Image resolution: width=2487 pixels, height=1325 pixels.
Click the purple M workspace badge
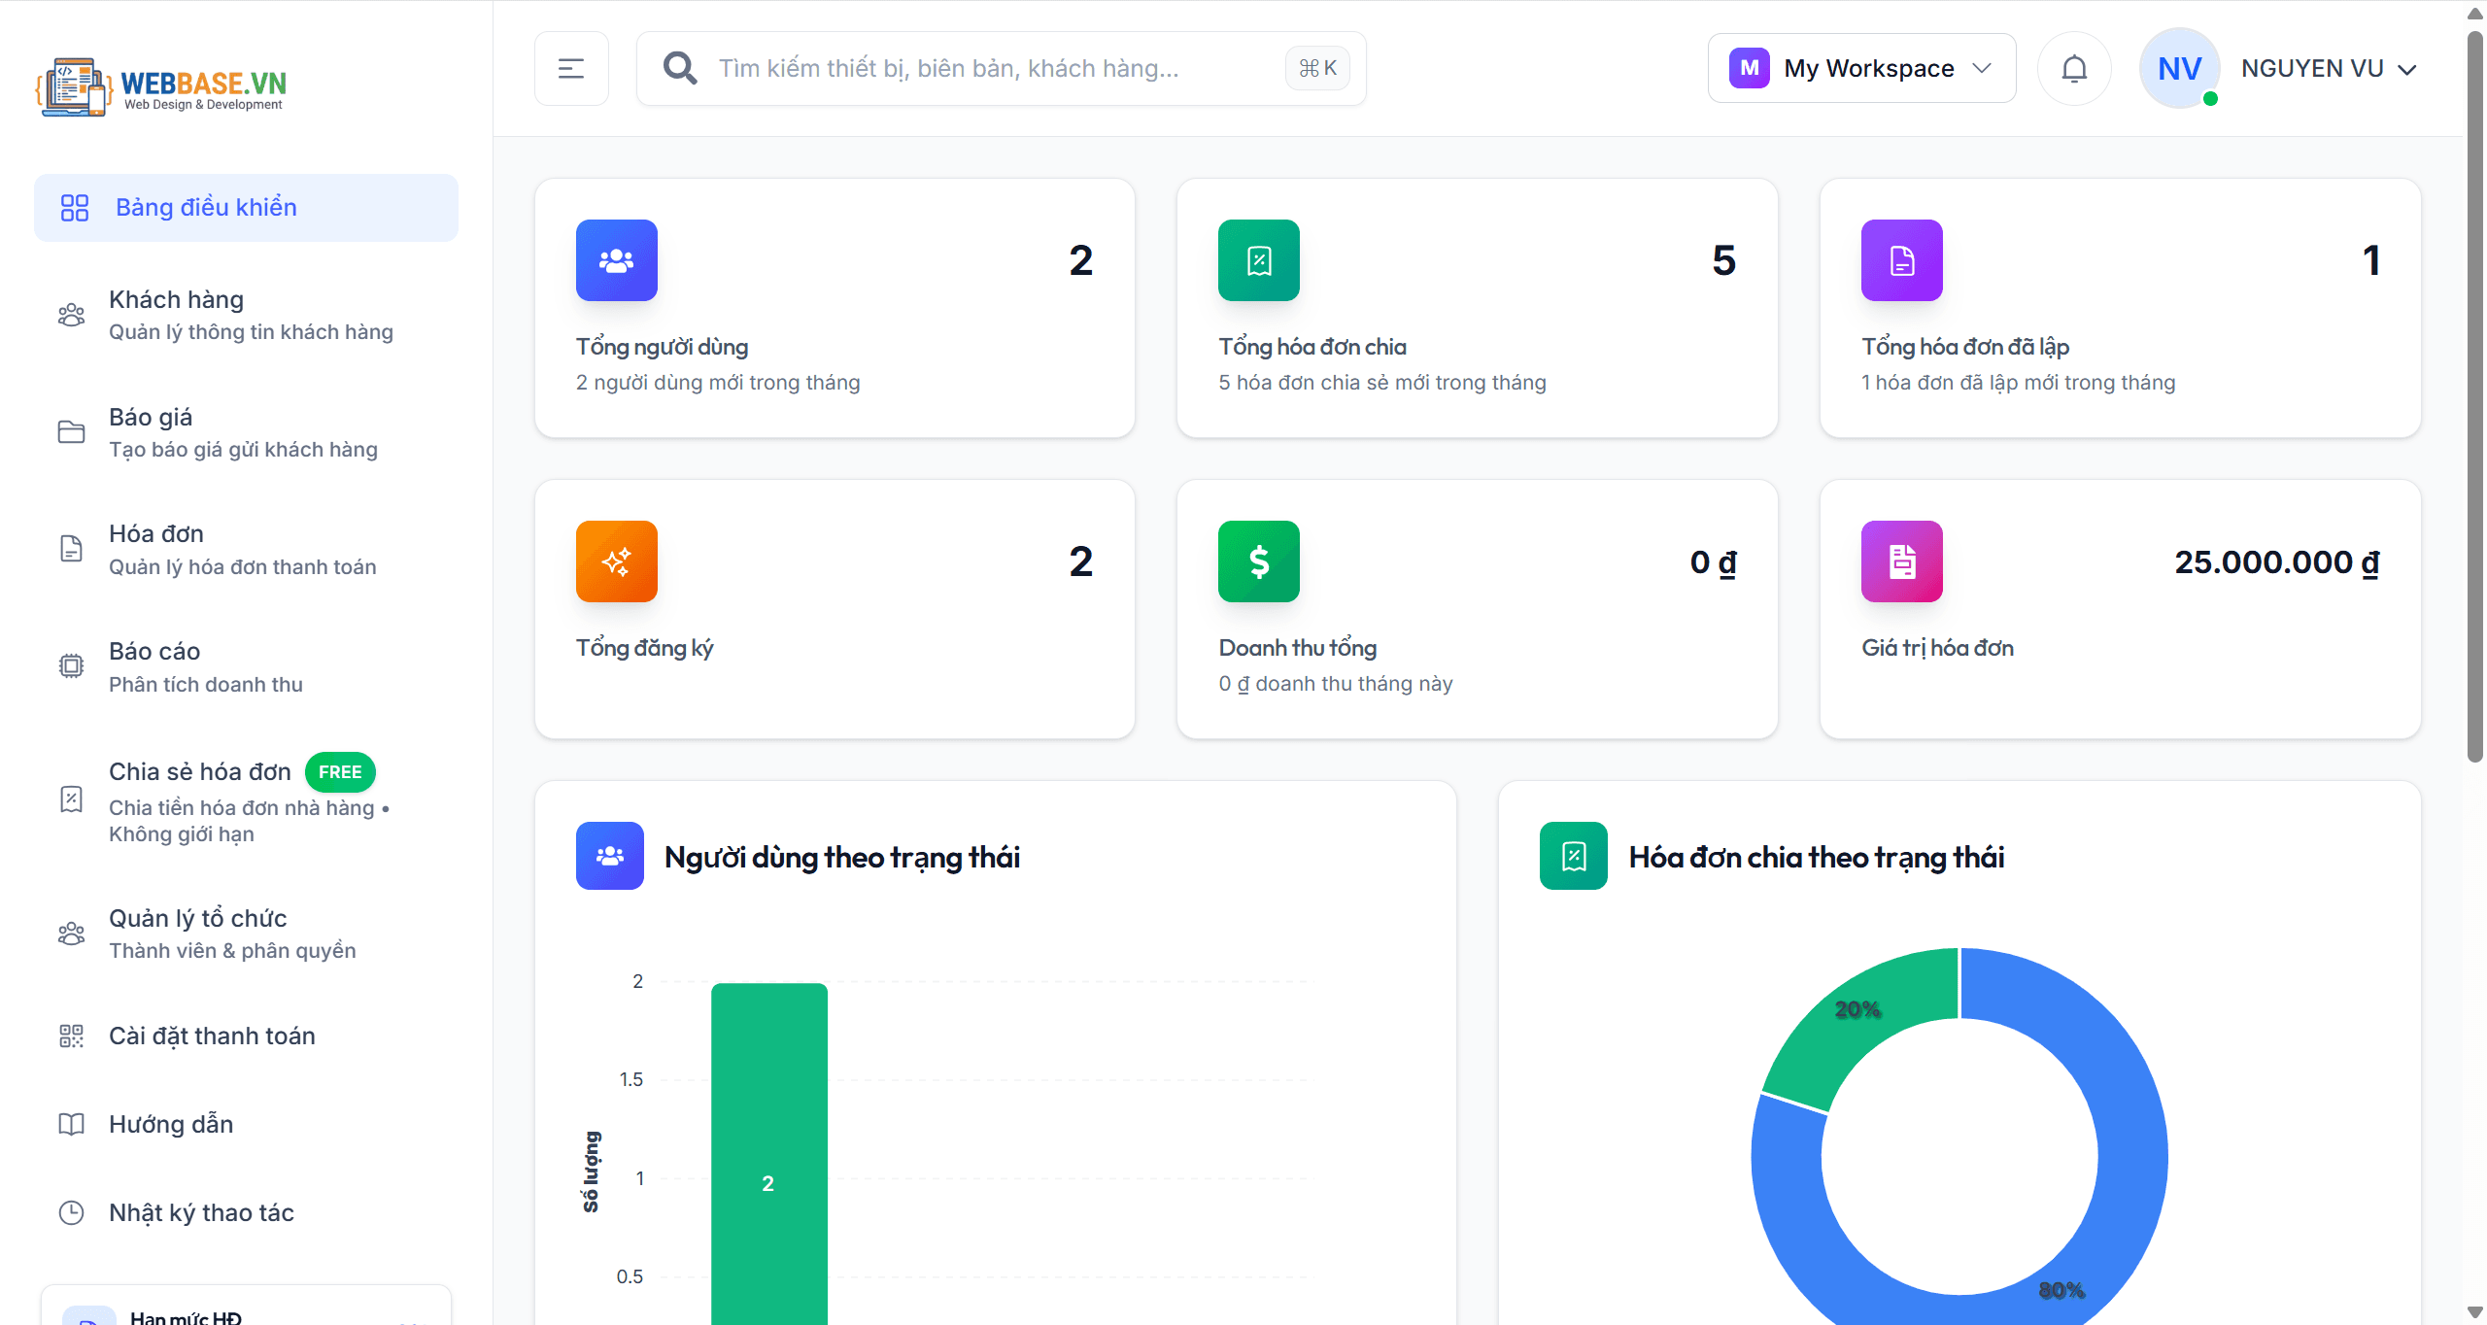(1749, 68)
